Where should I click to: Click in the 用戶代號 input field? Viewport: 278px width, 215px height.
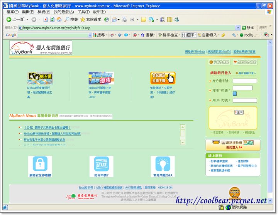tap(245, 100)
